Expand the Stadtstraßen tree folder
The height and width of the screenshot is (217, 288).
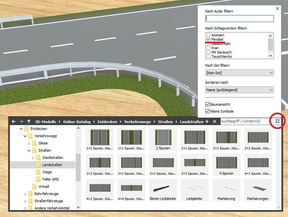(33, 158)
